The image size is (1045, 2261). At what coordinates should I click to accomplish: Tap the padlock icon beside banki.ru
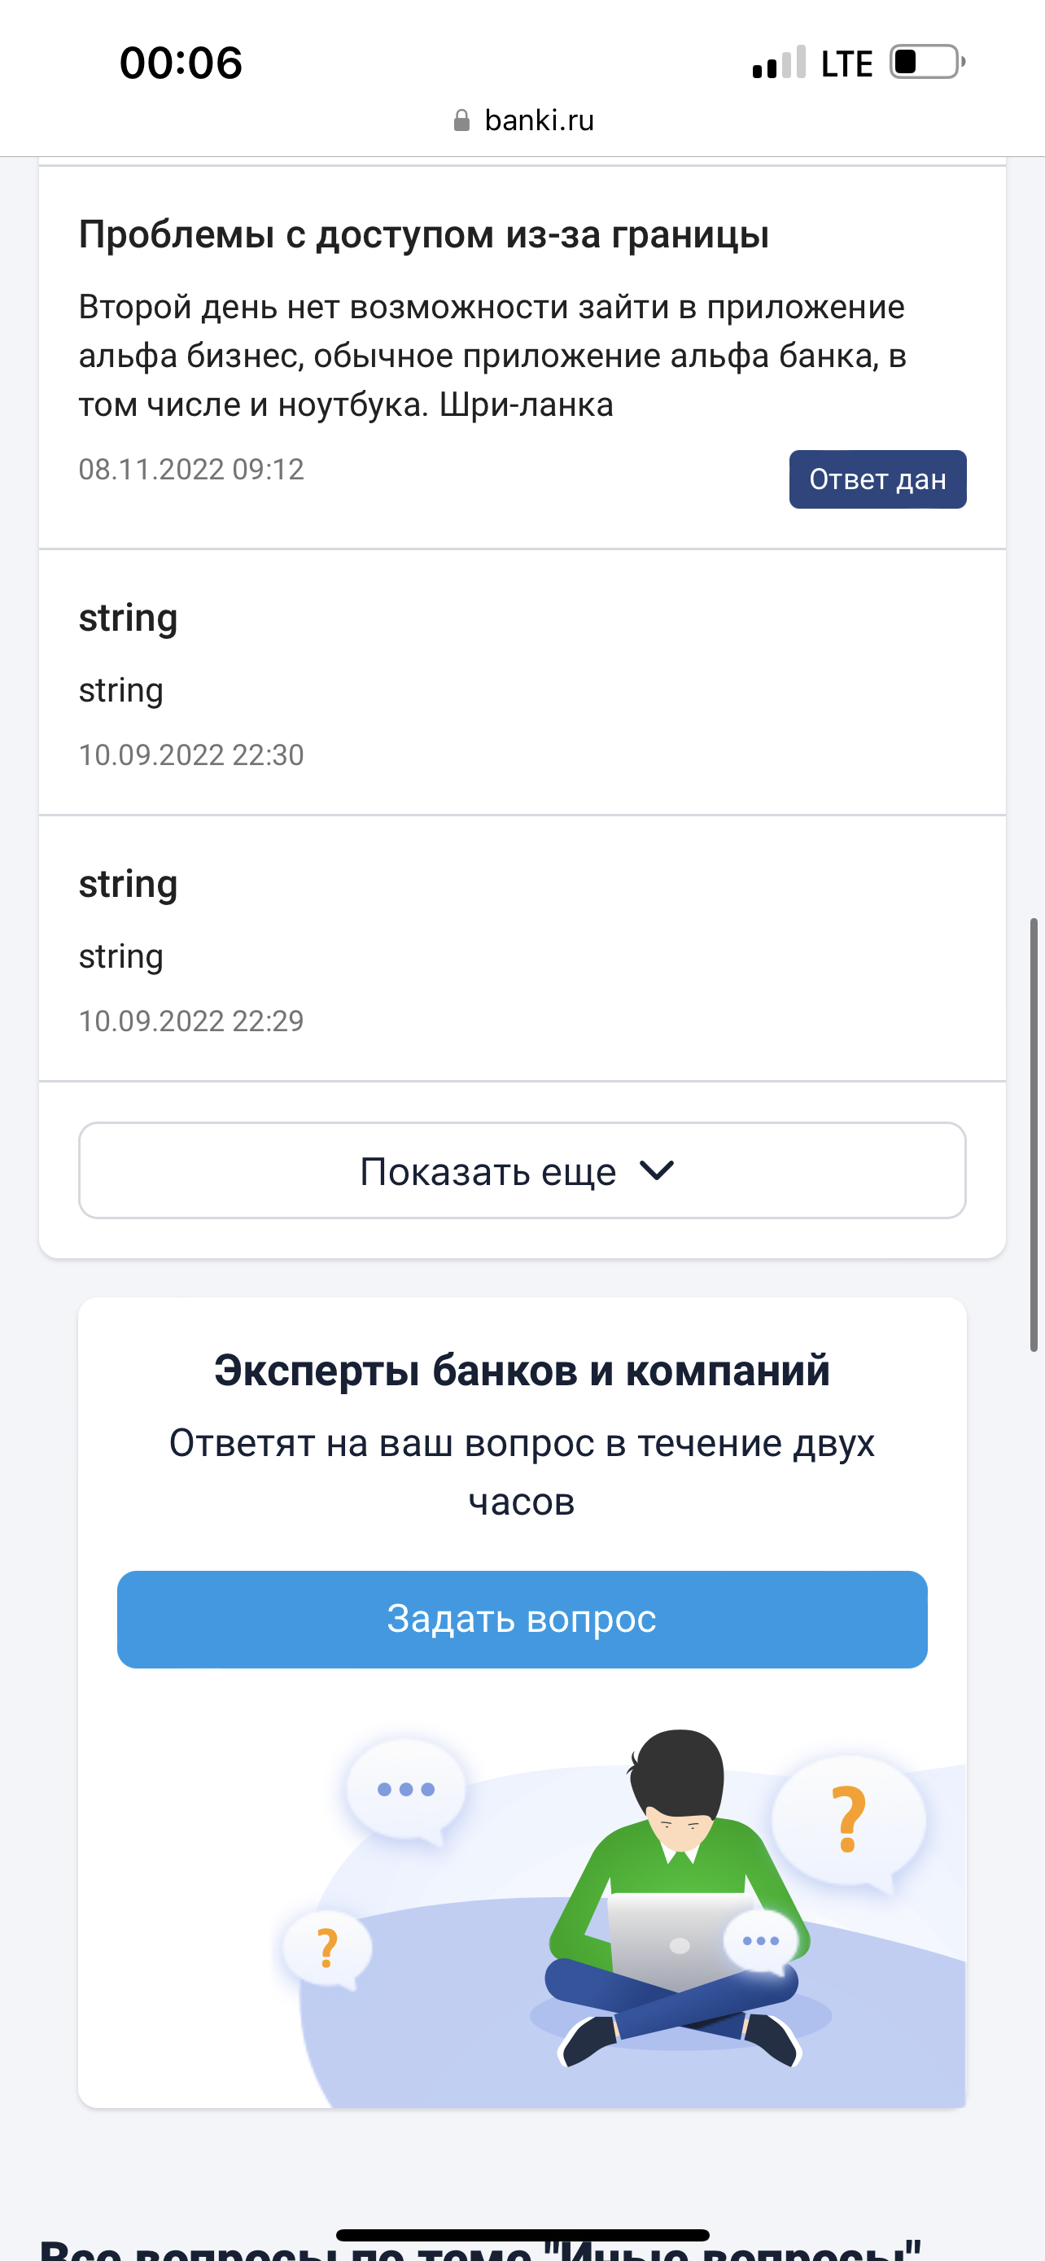(x=461, y=120)
